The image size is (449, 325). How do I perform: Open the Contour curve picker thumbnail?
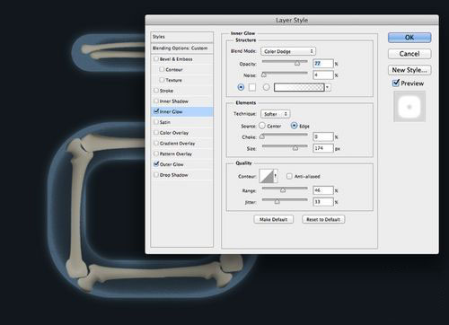pos(266,176)
